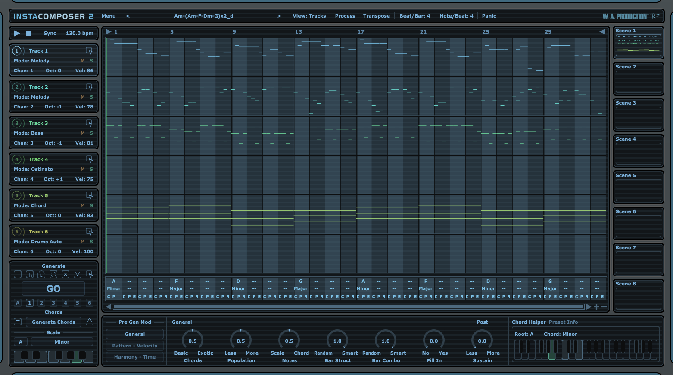Solo Track 5

[91, 205]
